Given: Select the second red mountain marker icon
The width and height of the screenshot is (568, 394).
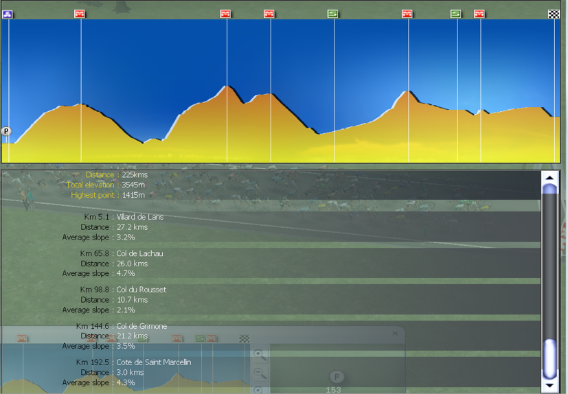Looking at the screenshot, I should tap(225, 14).
